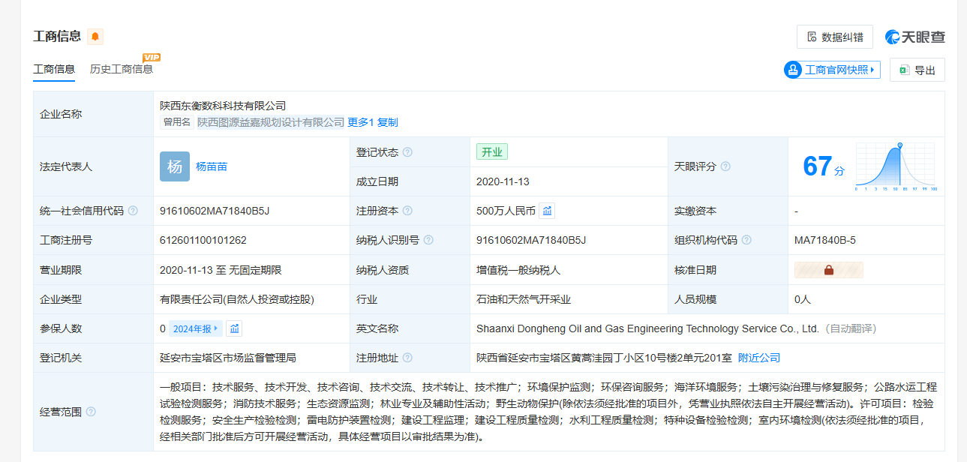Click help icon beside 注册地址

pos(407,358)
